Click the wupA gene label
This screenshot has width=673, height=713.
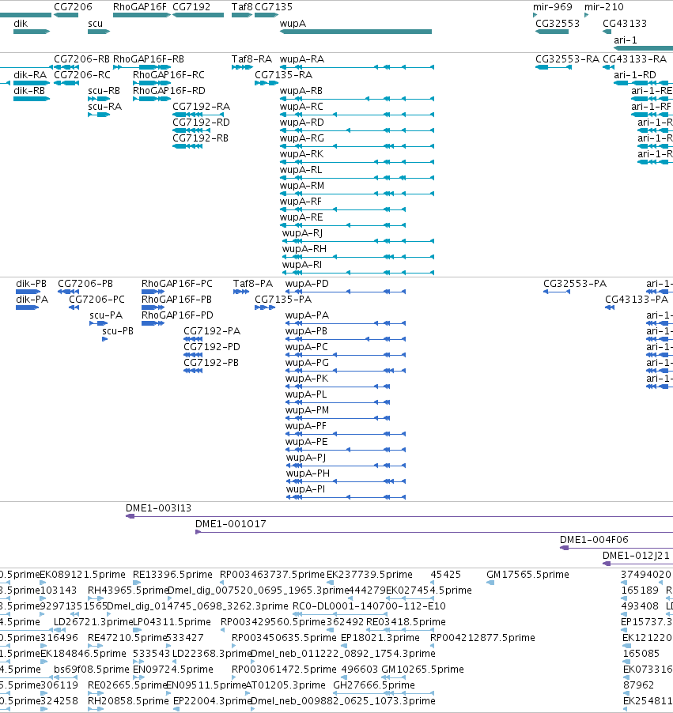tap(293, 24)
